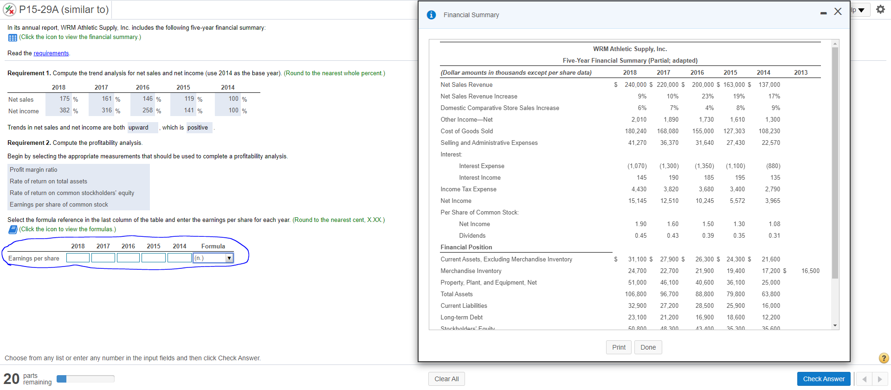Click the Financial Summary vertical scrollbar thumb
This screenshot has height=390, width=891.
(835, 162)
